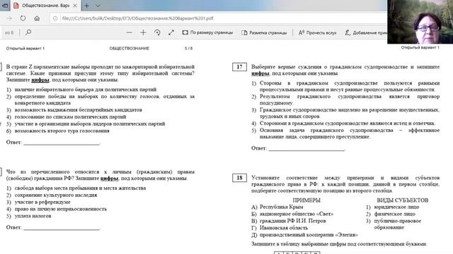Click subject type 'физическое лицо'

point(395,214)
